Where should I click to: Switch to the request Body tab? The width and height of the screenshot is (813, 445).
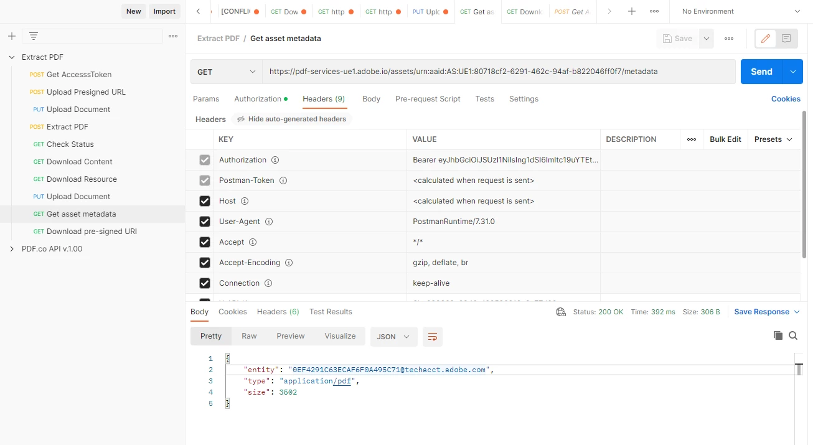[371, 99]
